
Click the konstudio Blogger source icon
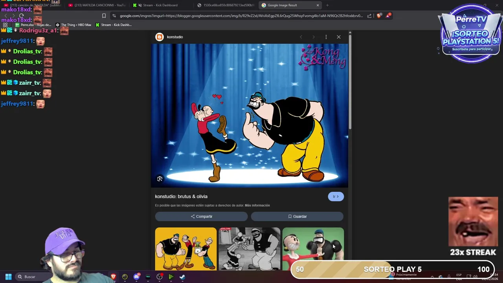pyautogui.click(x=159, y=37)
